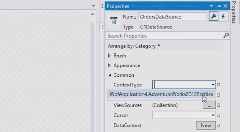Click the DataContext property marker square

[218, 125]
